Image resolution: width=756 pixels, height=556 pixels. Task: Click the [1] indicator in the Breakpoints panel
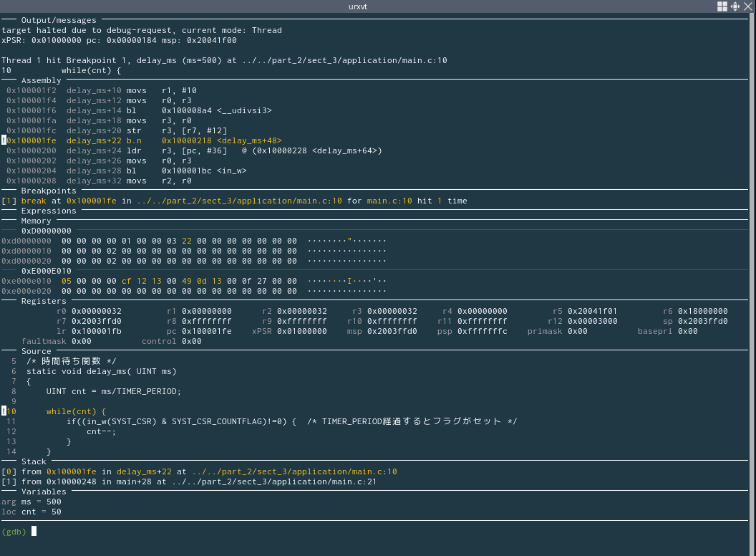(x=9, y=201)
